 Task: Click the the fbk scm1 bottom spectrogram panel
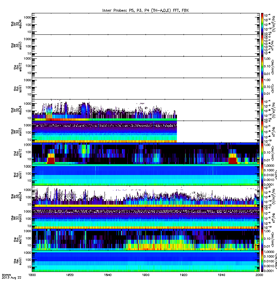coord(146,261)
